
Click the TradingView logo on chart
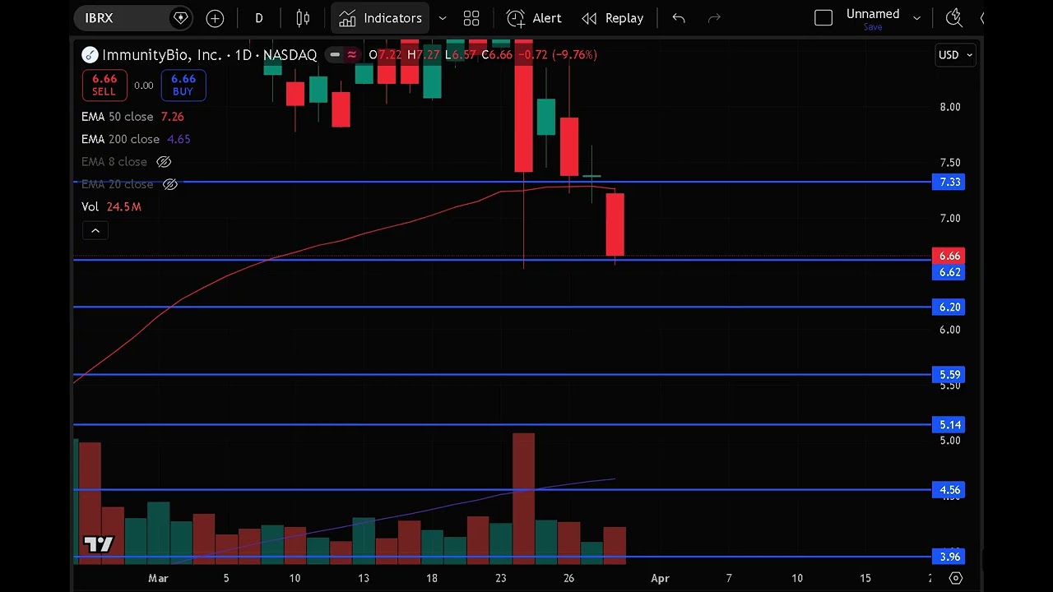(99, 544)
